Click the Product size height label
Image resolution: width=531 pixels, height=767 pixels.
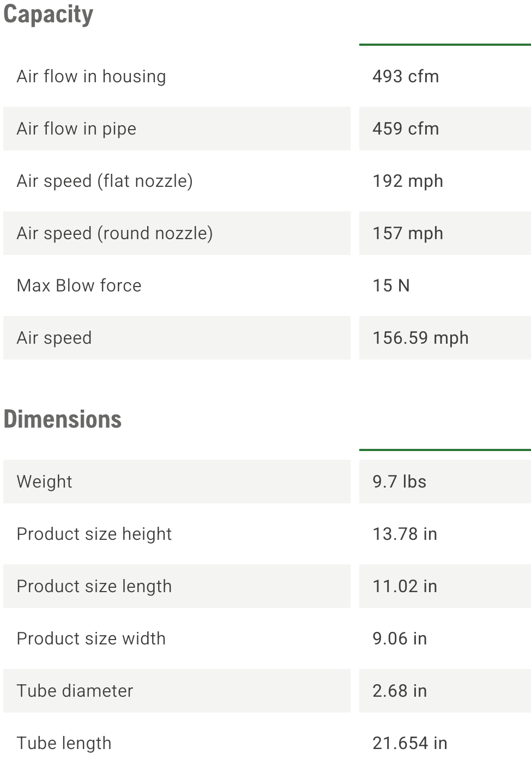(94, 534)
